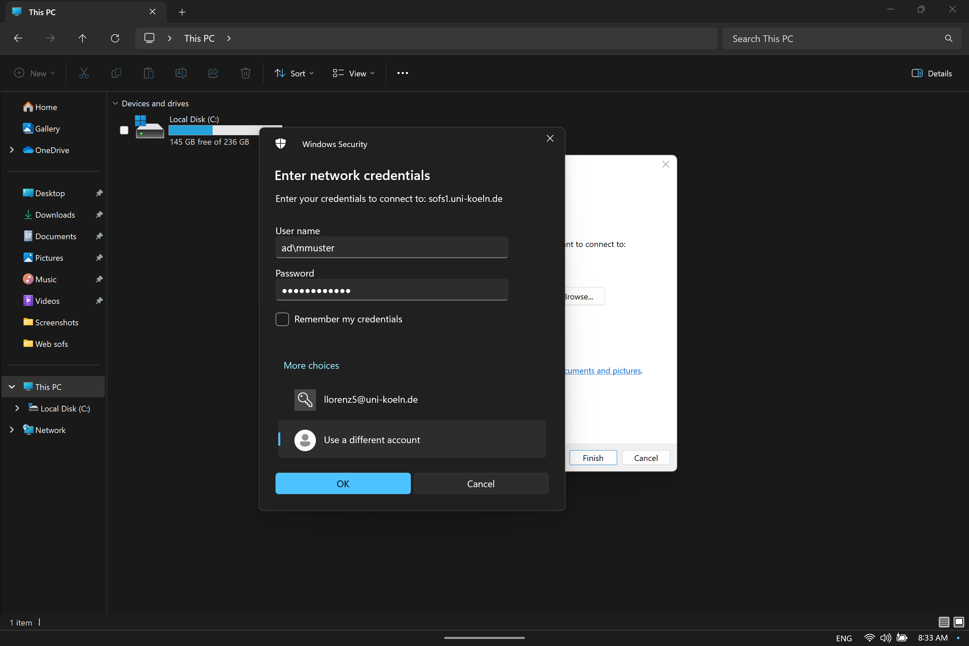Select the llorenz5 credential key icon

point(305,400)
